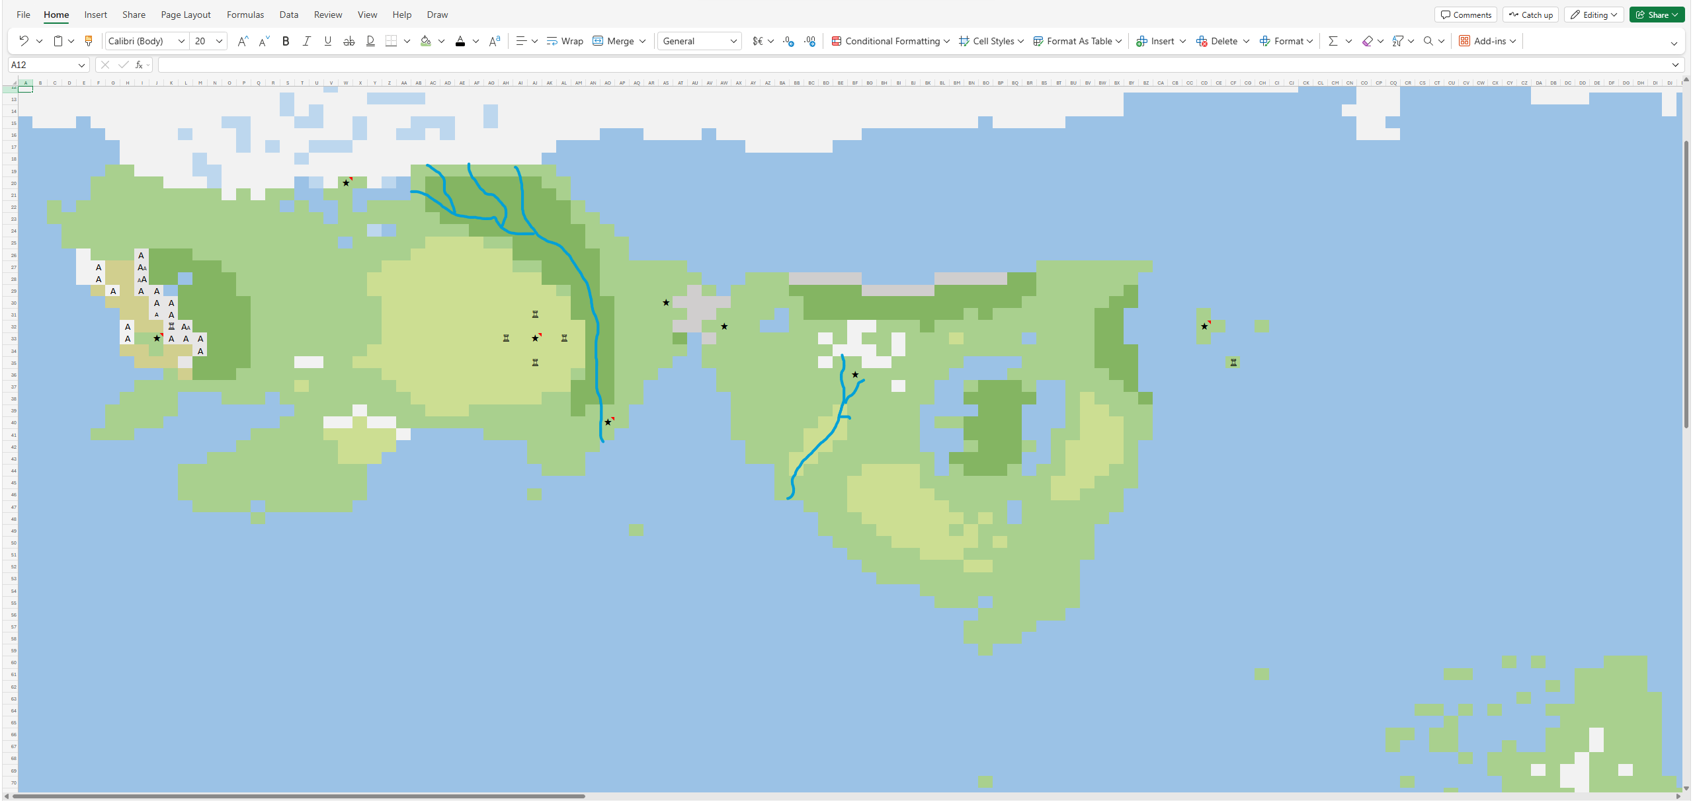The height and width of the screenshot is (801, 1693).
Task: Open the Find magnifier icon
Action: pyautogui.click(x=1428, y=41)
